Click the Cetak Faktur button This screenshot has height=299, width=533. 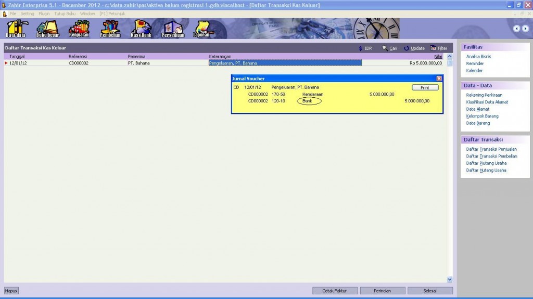coord(334,291)
